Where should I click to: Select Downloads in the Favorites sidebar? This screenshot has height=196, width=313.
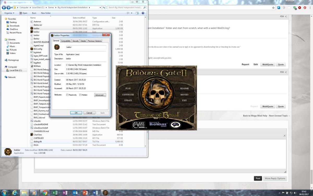[x=15, y=26]
